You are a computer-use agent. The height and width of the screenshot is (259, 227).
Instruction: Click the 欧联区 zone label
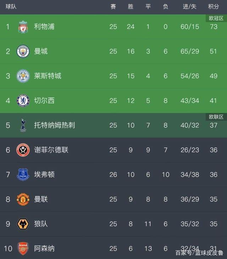[216, 117]
